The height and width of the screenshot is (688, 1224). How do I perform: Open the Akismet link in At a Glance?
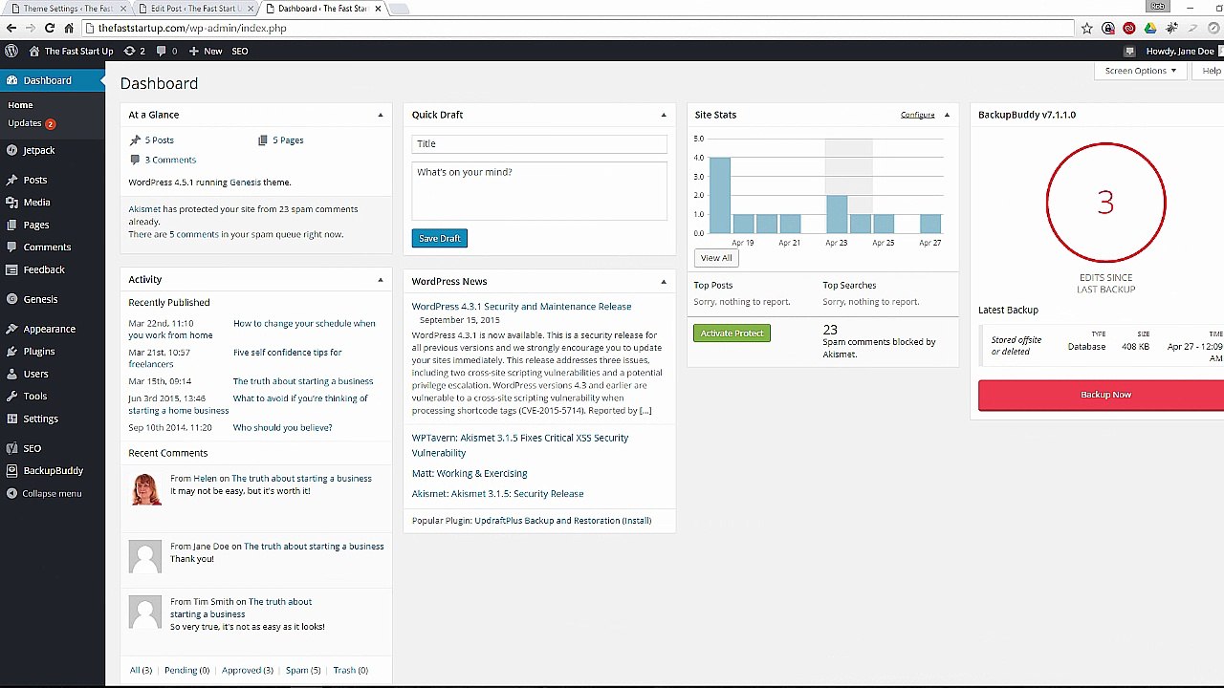point(144,209)
